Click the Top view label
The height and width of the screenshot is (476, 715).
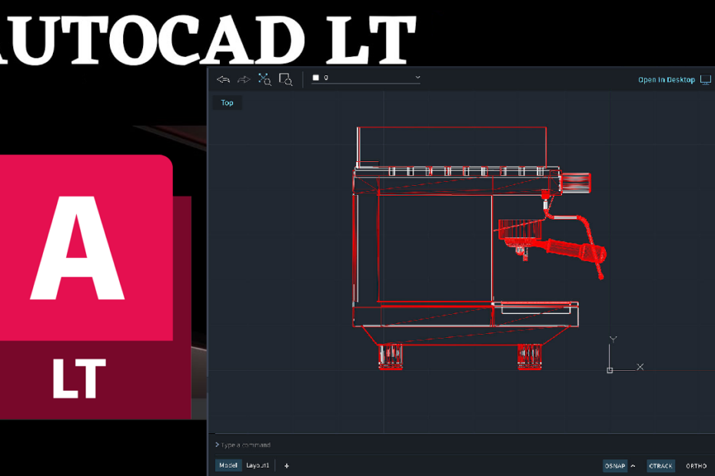click(x=227, y=103)
